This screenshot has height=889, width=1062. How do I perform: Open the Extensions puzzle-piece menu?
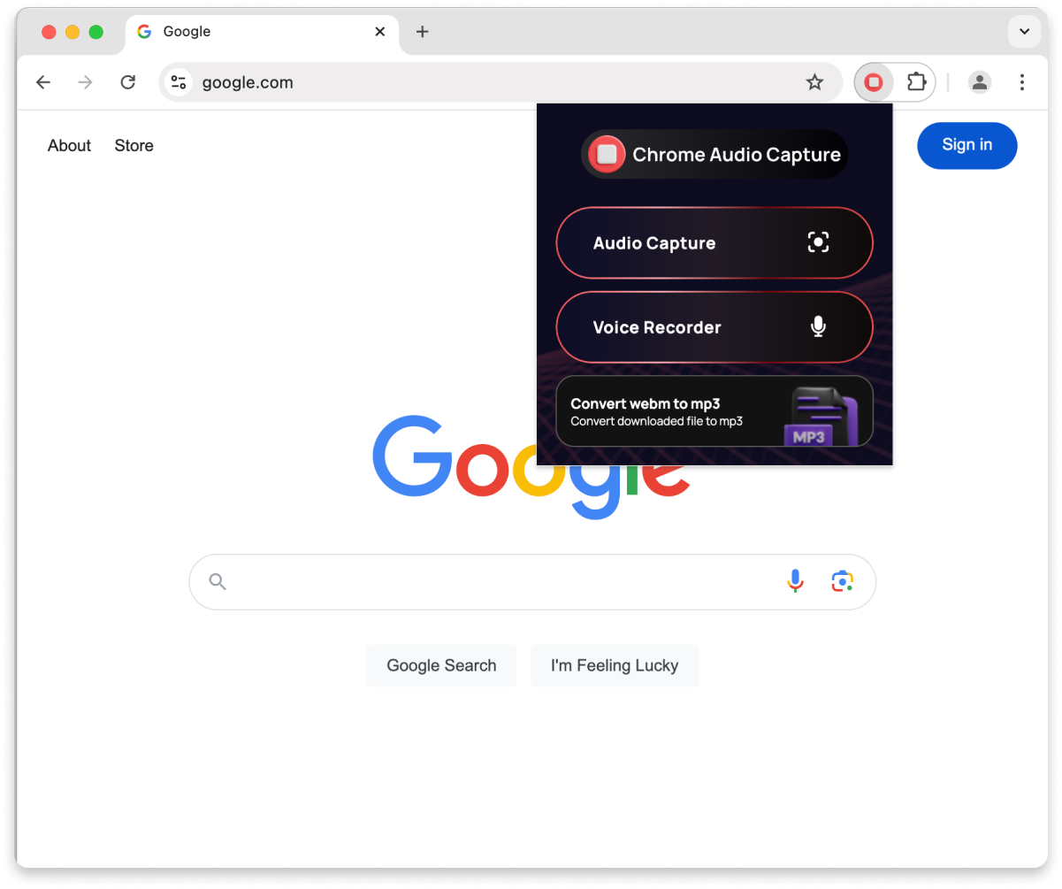tap(917, 82)
